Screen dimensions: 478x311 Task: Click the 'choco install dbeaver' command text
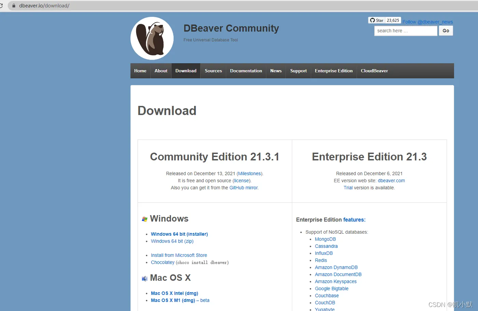(x=202, y=263)
